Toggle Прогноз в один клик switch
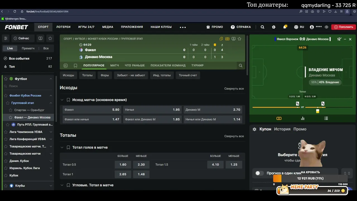Image resolution: width=357 pixels, height=201 pixels. (x=259, y=173)
